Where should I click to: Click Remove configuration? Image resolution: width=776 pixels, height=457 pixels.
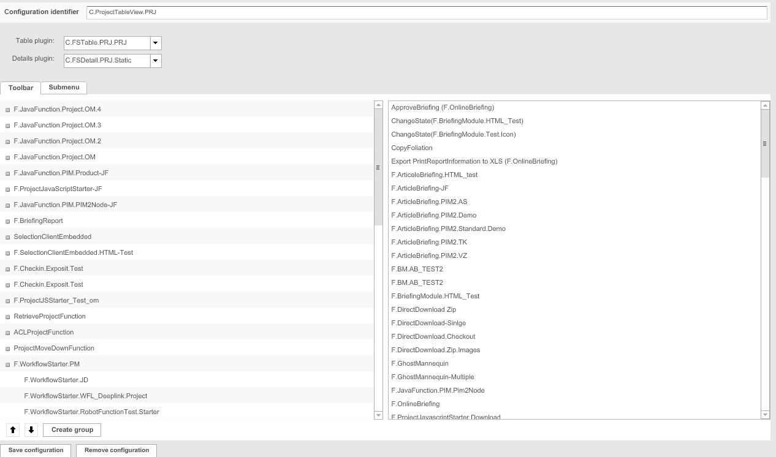pos(116,450)
